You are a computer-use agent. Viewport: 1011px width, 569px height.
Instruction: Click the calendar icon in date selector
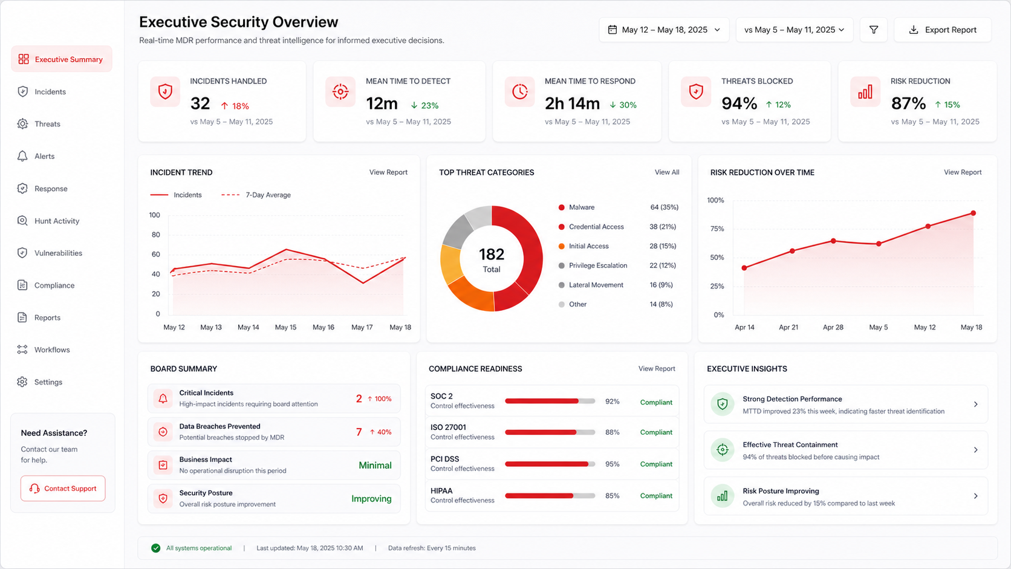[x=613, y=30]
